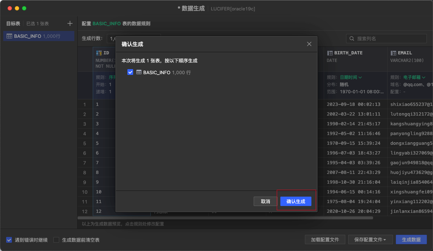Select BASIC_INFO in target table list
The image size is (433, 251).
pyautogui.click(x=39, y=36)
